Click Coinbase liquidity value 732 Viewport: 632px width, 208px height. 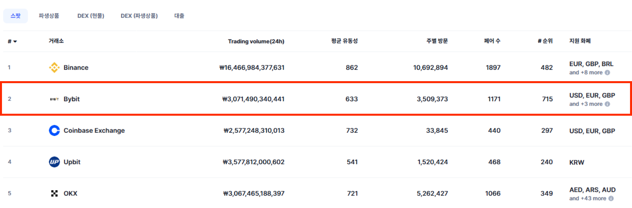pos(352,130)
